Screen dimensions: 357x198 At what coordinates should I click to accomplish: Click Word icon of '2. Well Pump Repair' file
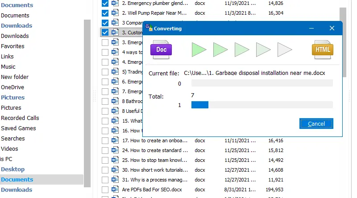pyautogui.click(x=115, y=13)
